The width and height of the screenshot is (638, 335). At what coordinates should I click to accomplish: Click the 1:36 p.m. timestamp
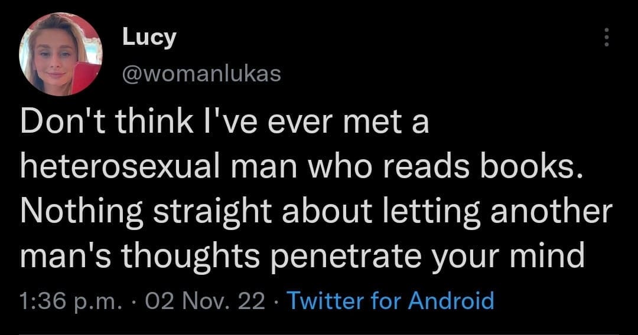pos(69,301)
